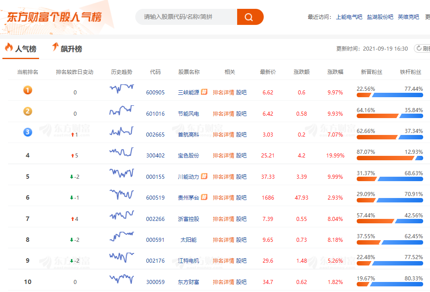Click stock code 601016
The height and width of the screenshot is (292, 430).
[x=155, y=114]
